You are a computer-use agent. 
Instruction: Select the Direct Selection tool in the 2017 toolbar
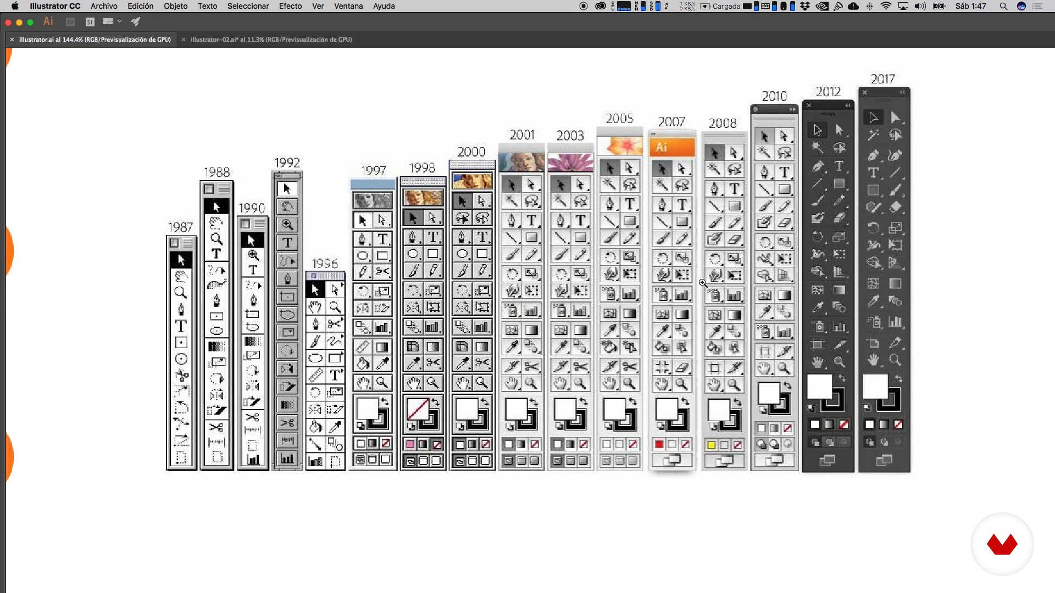click(895, 117)
